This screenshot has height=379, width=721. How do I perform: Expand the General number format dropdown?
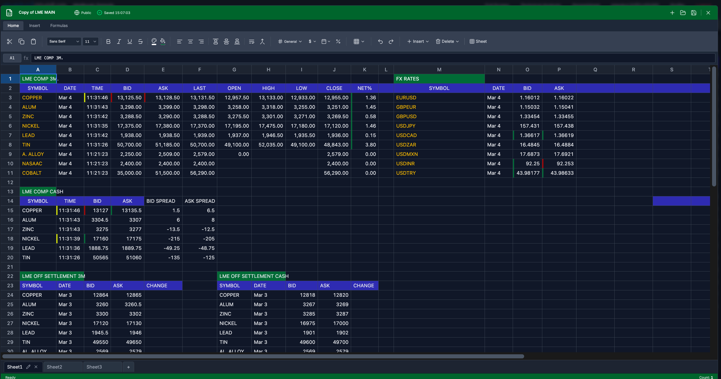pyautogui.click(x=290, y=42)
